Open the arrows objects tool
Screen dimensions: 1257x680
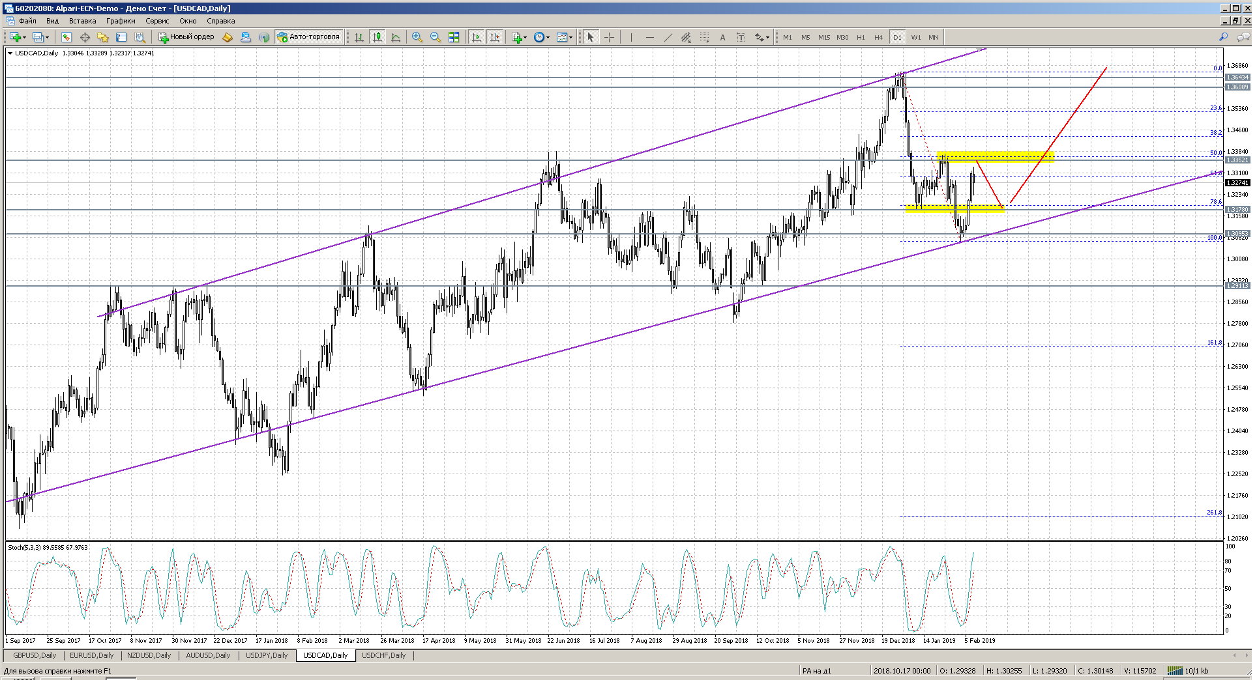pos(760,37)
